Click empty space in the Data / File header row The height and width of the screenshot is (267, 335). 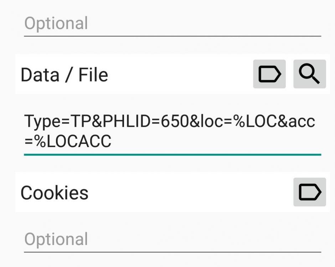click(178, 75)
